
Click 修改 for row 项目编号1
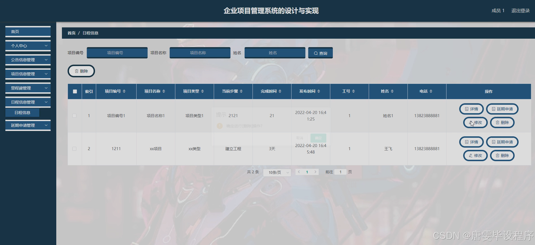[x=475, y=123]
